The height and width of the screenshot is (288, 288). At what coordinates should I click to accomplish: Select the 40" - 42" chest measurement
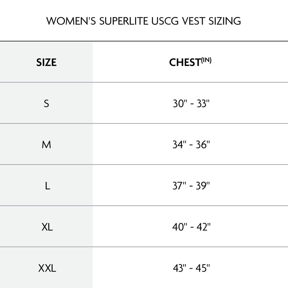[191, 227]
